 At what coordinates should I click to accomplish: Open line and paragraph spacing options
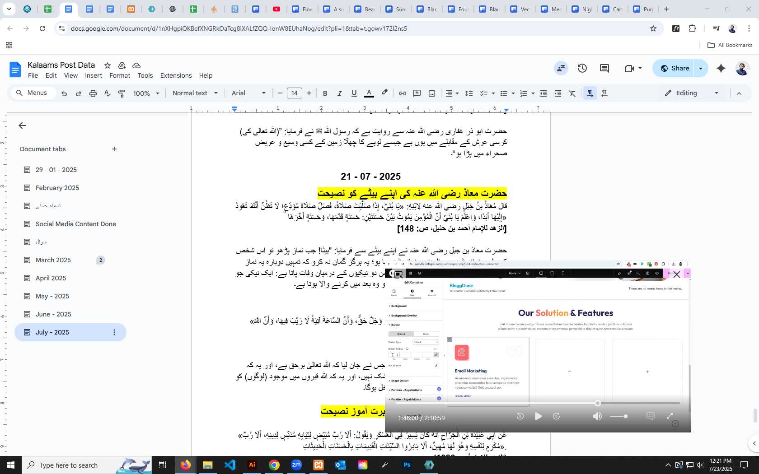click(469, 93)
